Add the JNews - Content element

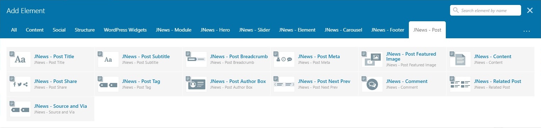pos(491,60)
